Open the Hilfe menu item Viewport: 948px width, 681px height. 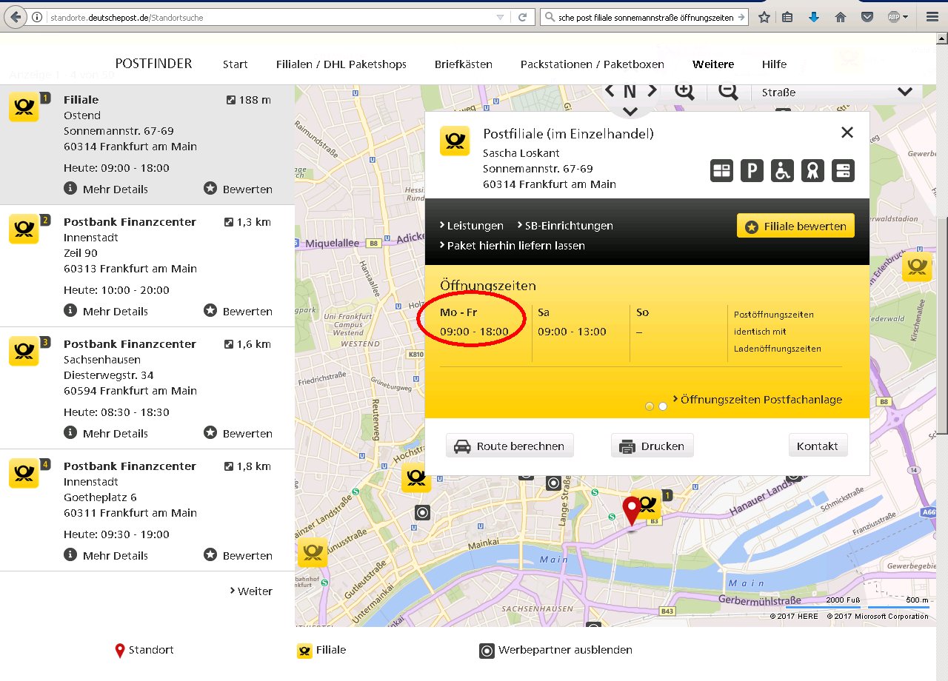(x=774, y=64)
